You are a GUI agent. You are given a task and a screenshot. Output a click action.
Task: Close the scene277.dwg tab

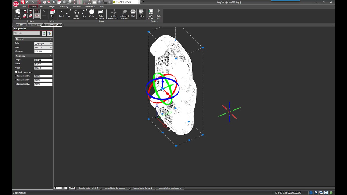[60, 25]
